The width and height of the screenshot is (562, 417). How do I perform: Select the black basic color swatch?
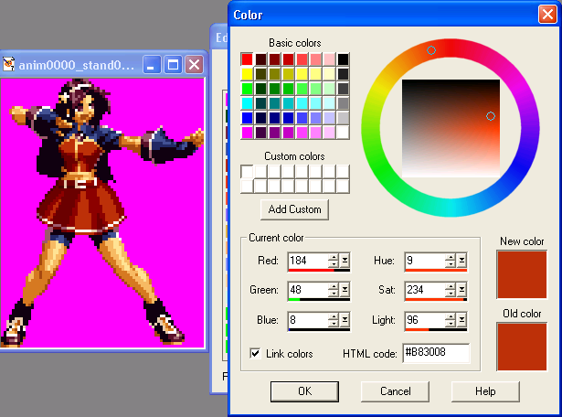[343, 59]
